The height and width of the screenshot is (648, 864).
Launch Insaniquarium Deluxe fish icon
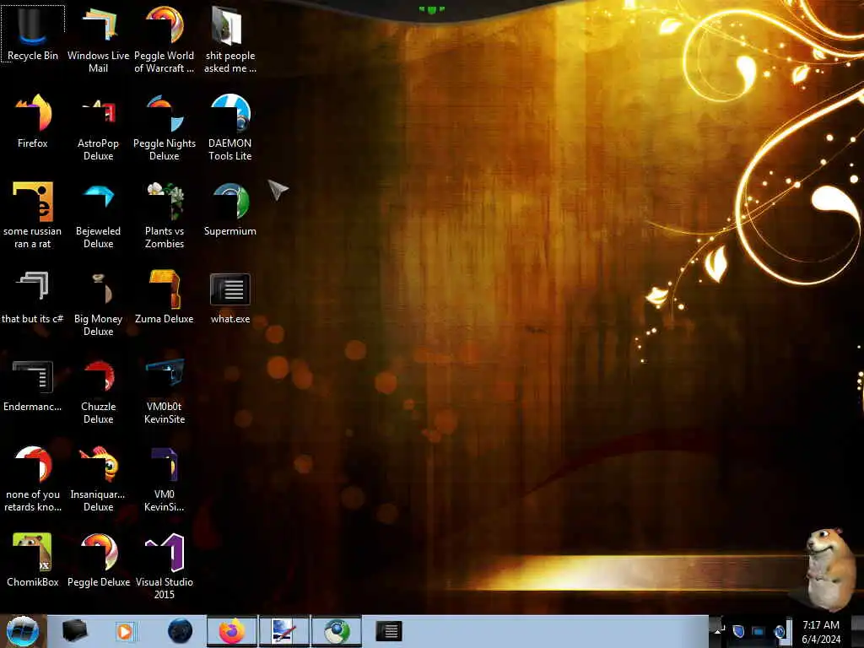point(98,478)
